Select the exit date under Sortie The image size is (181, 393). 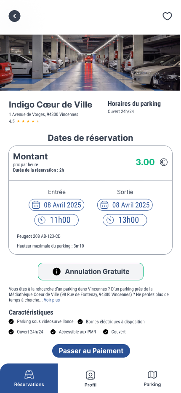(125, 205)
